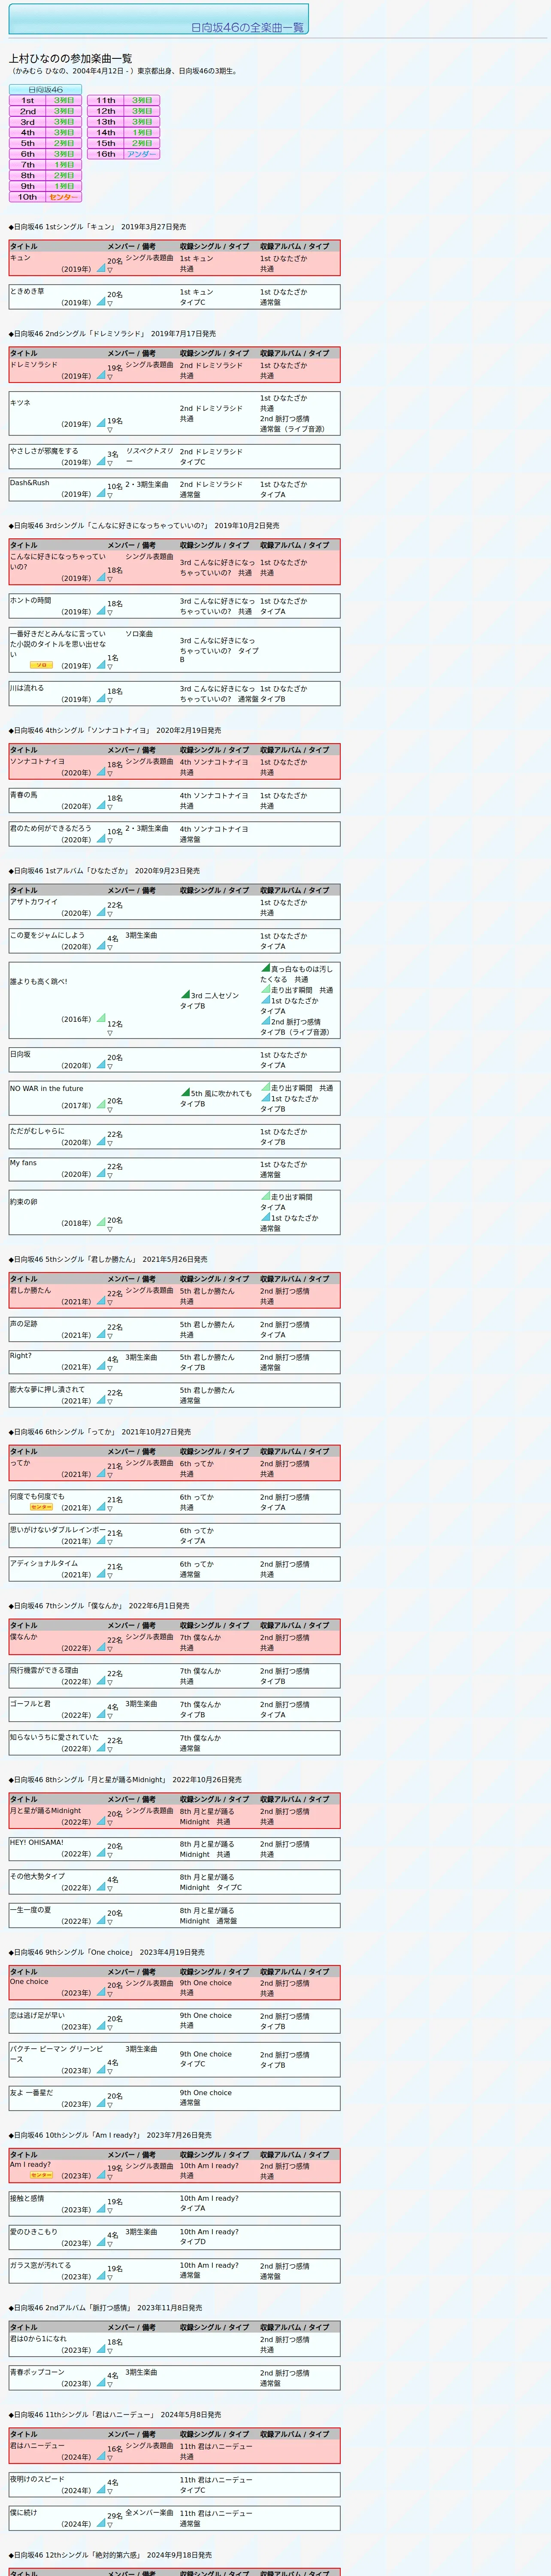Viewport: 551px width, 2576px height.
Task: Jump to the 16th single cell
Action: click(x=106, y=154)
